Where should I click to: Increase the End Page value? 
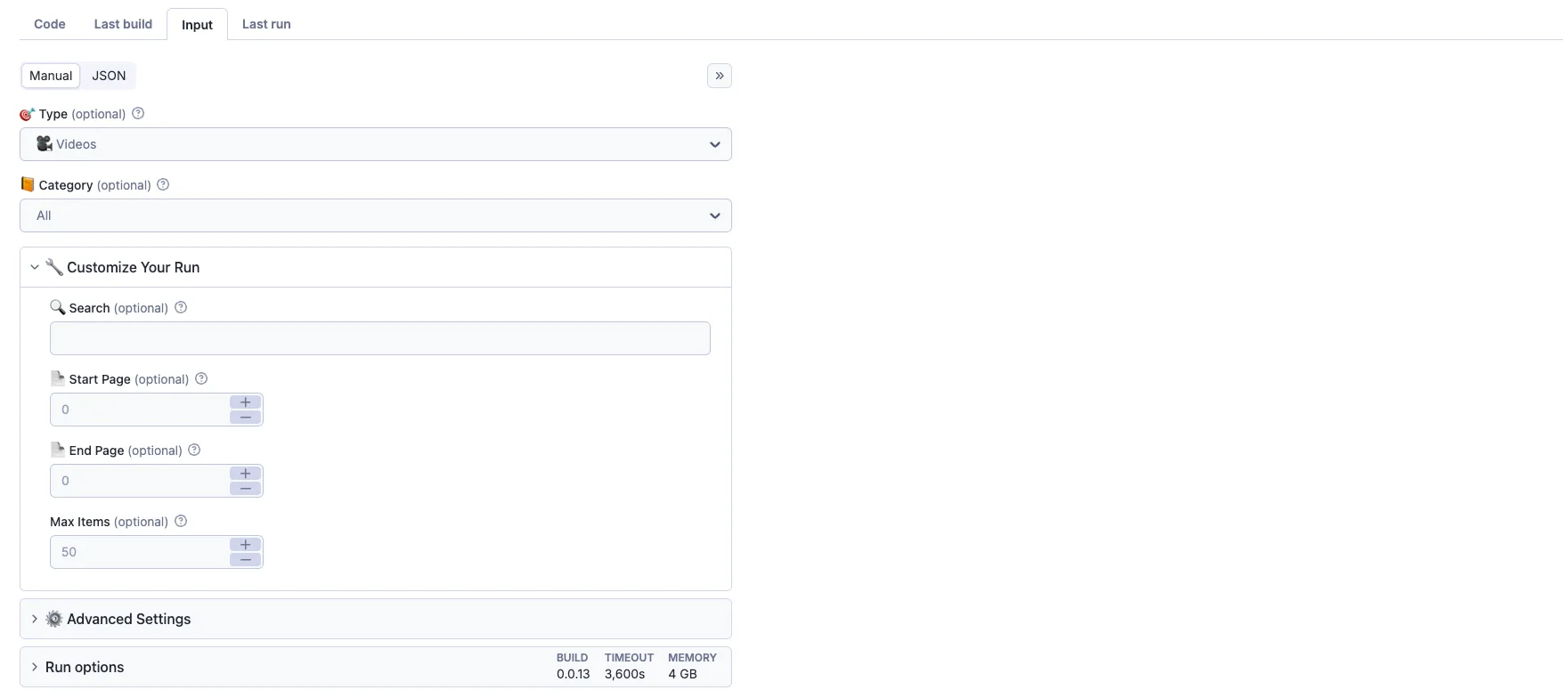pos(246,474)
